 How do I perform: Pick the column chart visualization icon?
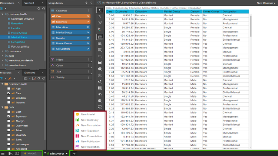coord(100,44)
